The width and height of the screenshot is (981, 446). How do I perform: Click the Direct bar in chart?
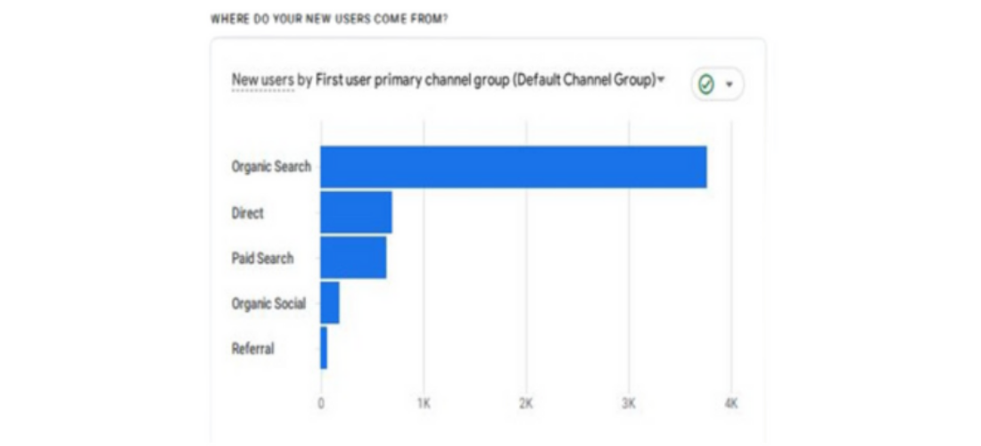356,212
